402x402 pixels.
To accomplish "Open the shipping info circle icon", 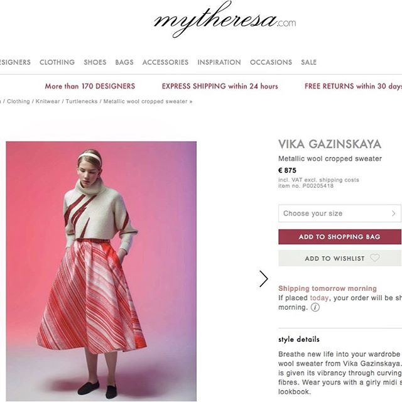I will point(315,307).
